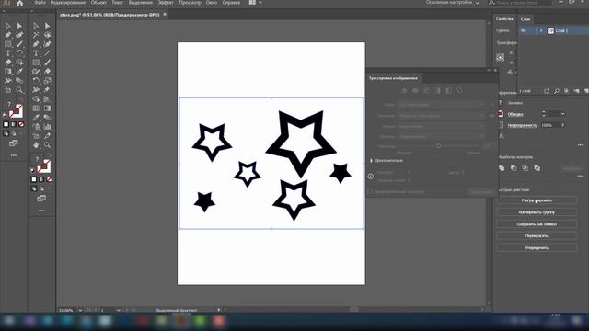589x331 pixels.
Task: Select the Magic Wand tool
Action: 36,35
